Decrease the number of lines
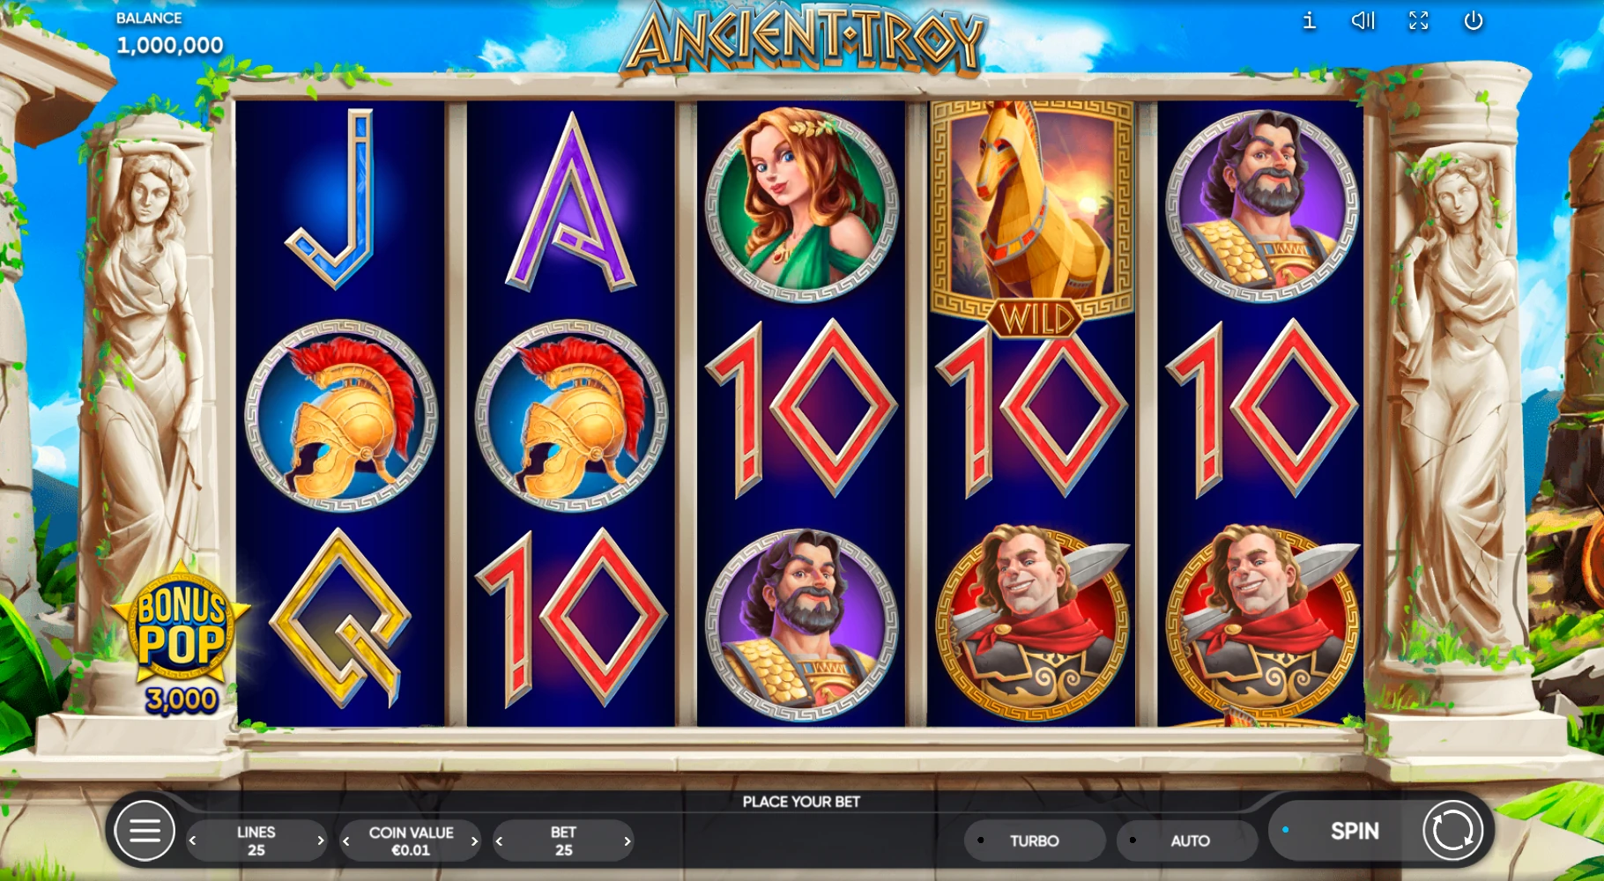 (x=193, y=841)
